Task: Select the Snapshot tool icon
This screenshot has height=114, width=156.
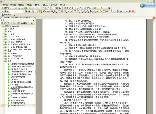Action: [x=56, y=8]
